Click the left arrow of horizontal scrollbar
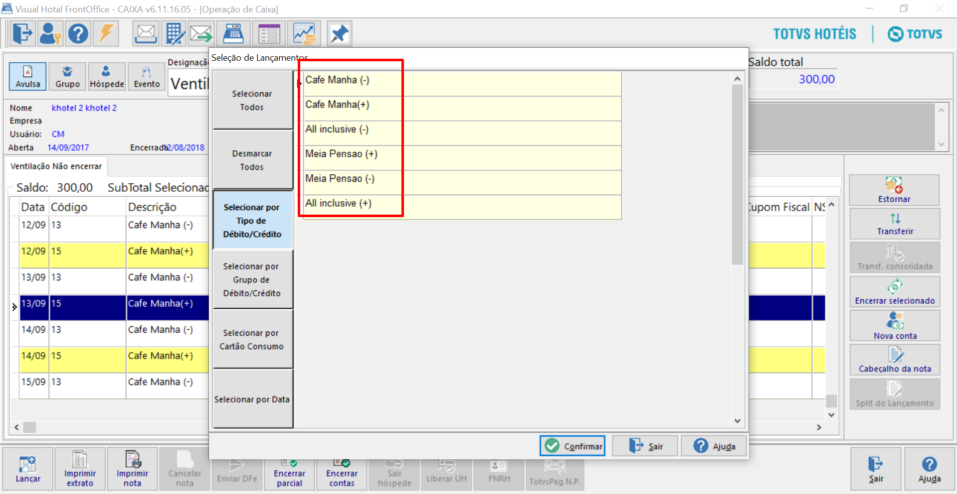Screen dimensions: 957x494 16,427
